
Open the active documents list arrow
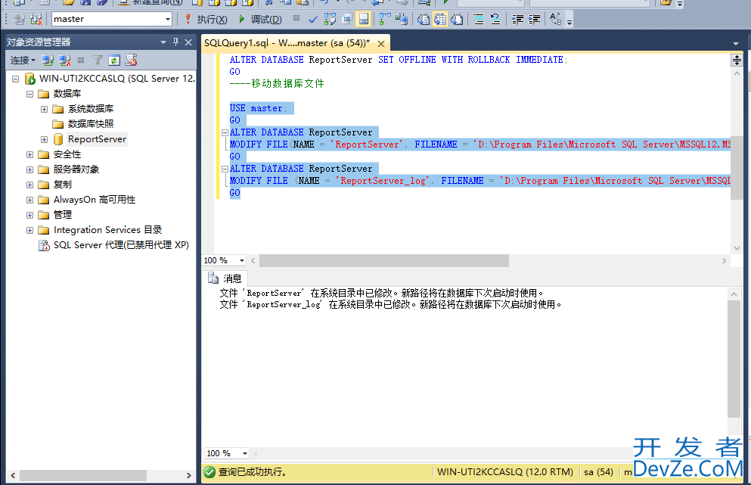[736, 44]
